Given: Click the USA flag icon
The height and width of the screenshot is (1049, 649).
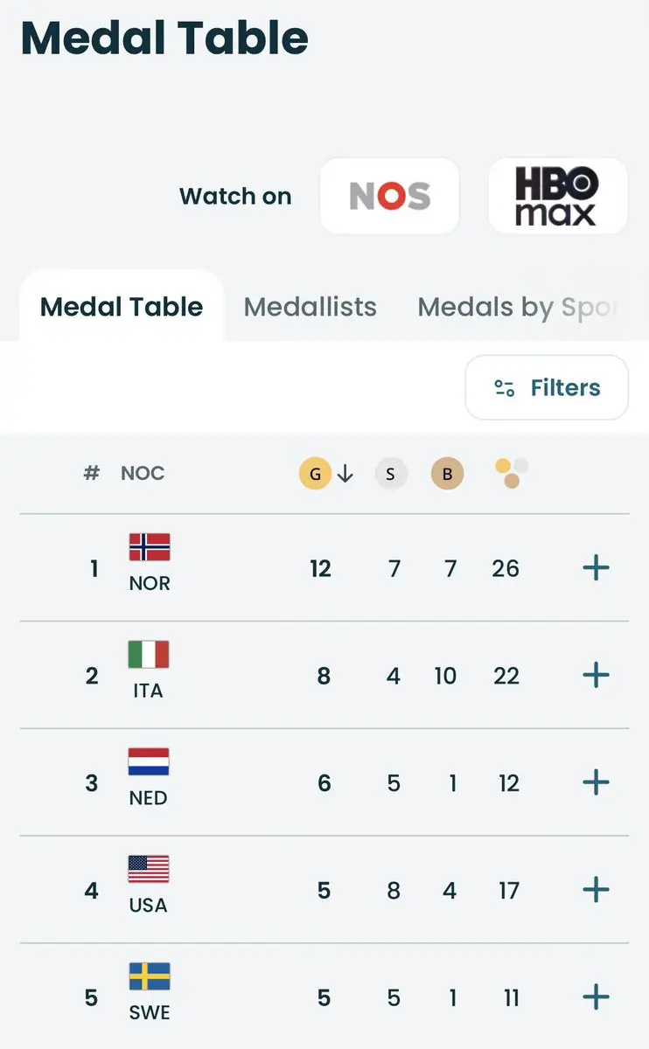Looking at the screenshot, I should (149, 870).
